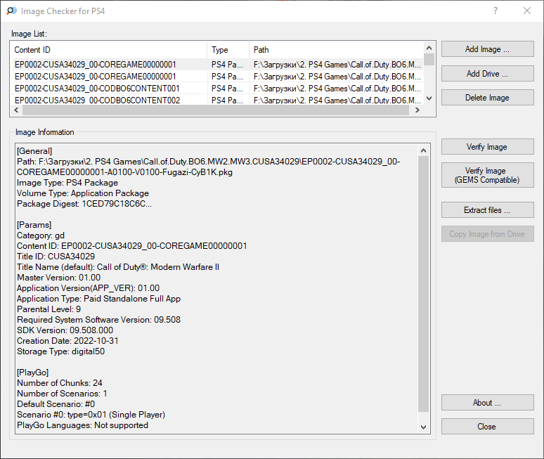This screenshot has height=459, width=544.
Task: Click Image Information scroll down arrow
Action: point(423,427)
